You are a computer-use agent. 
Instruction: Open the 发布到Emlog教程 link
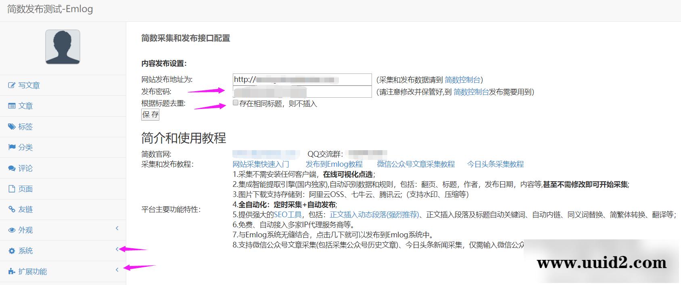coord(334,164)
